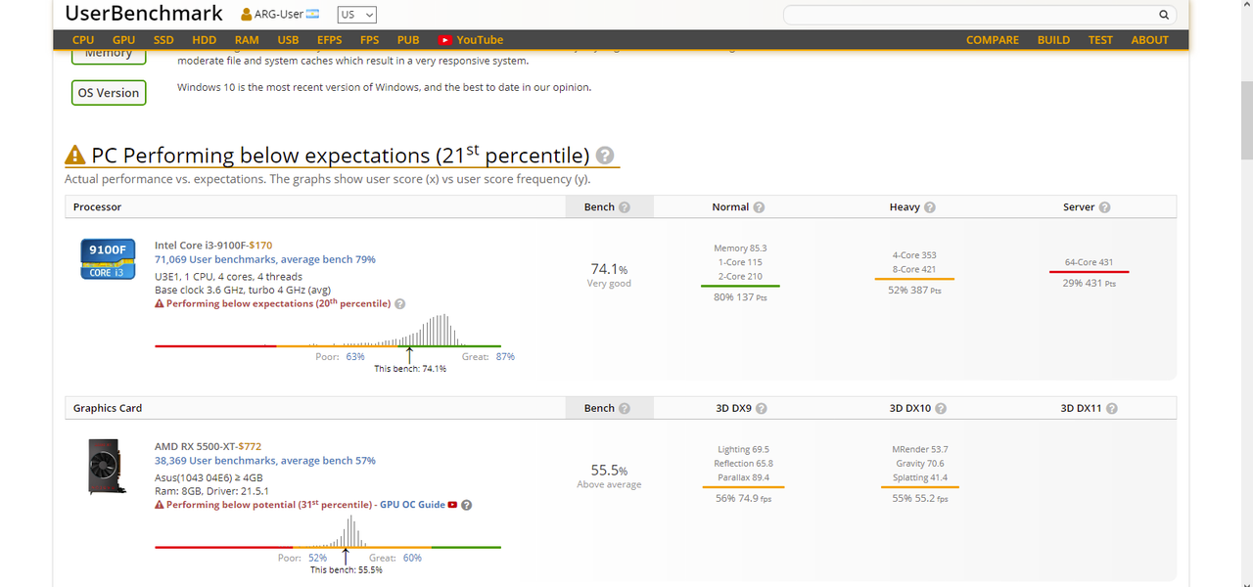This screenshot has width=1253, height=587.
Task: Click inside the search input field
Action: pos(969,15)
